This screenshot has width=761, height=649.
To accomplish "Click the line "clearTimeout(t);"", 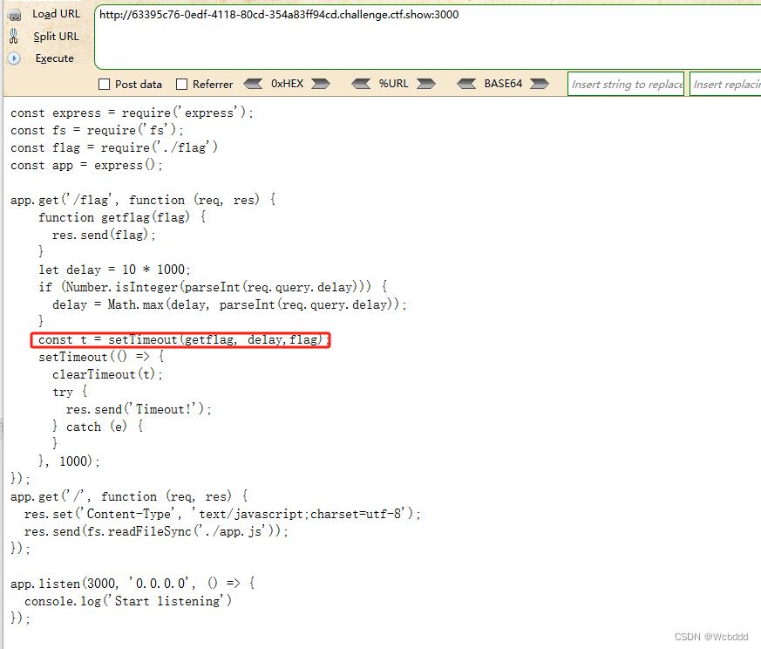I will pyautogui.click(x=107, y=374).
